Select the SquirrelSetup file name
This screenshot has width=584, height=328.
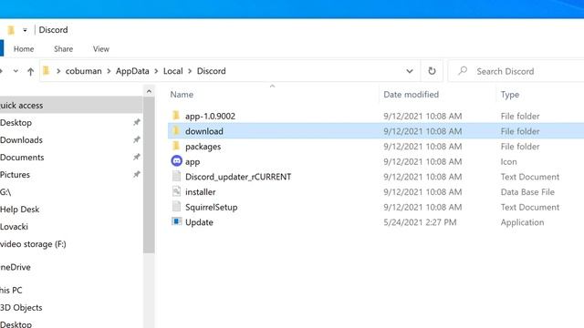(211, 207)
